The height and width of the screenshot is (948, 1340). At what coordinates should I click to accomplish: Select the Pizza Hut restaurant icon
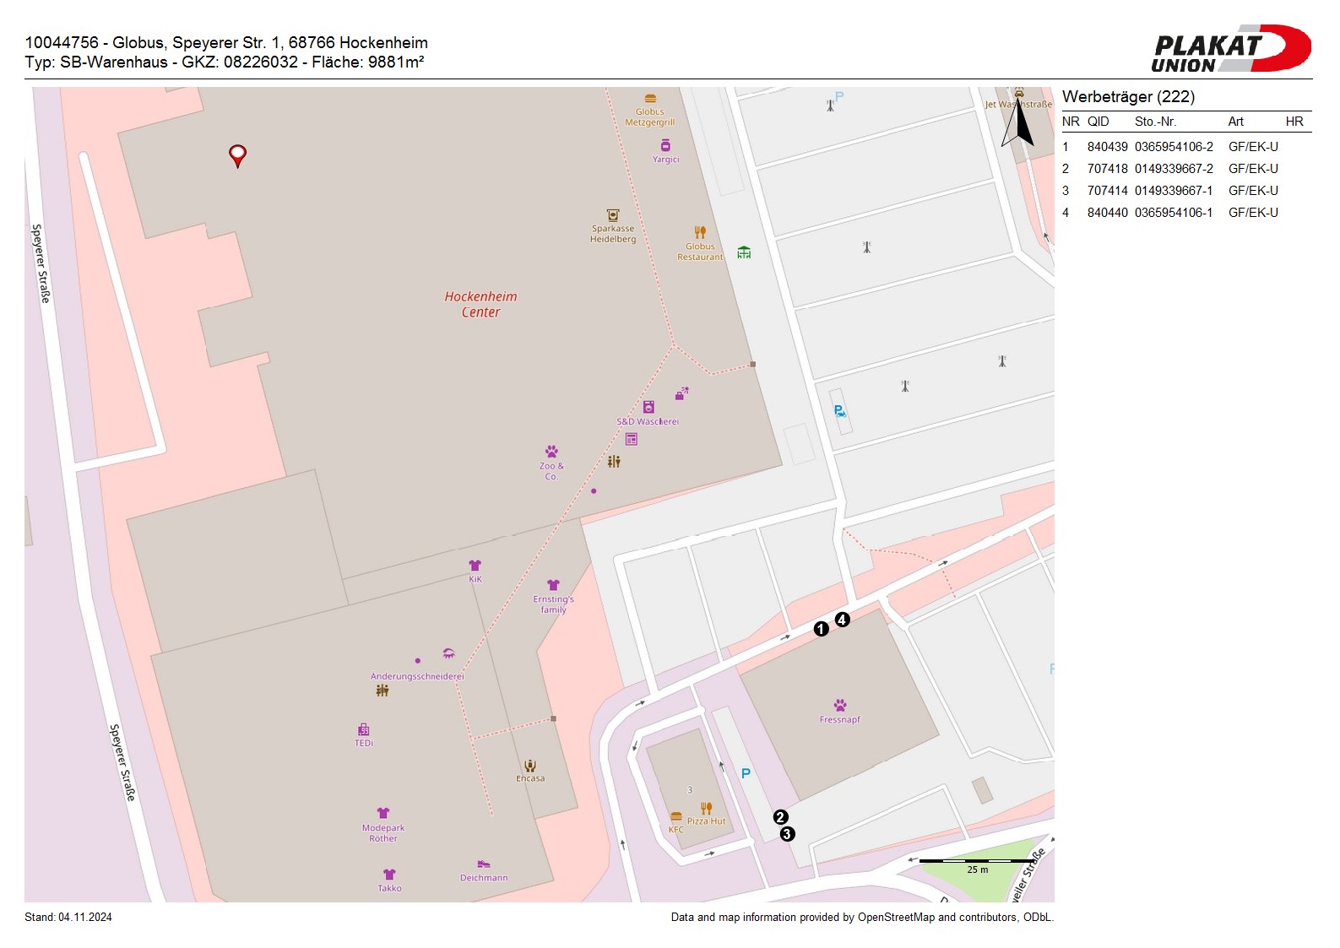[706, 808]
